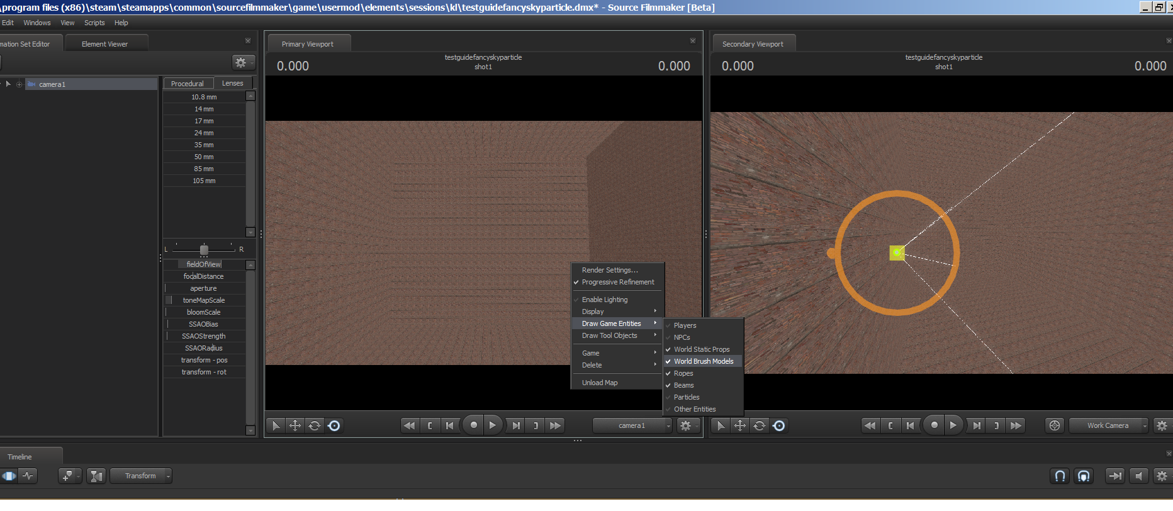
Task: Click the L/R balance slider handle
Action: pyautogui.click(x=204, y=250)
